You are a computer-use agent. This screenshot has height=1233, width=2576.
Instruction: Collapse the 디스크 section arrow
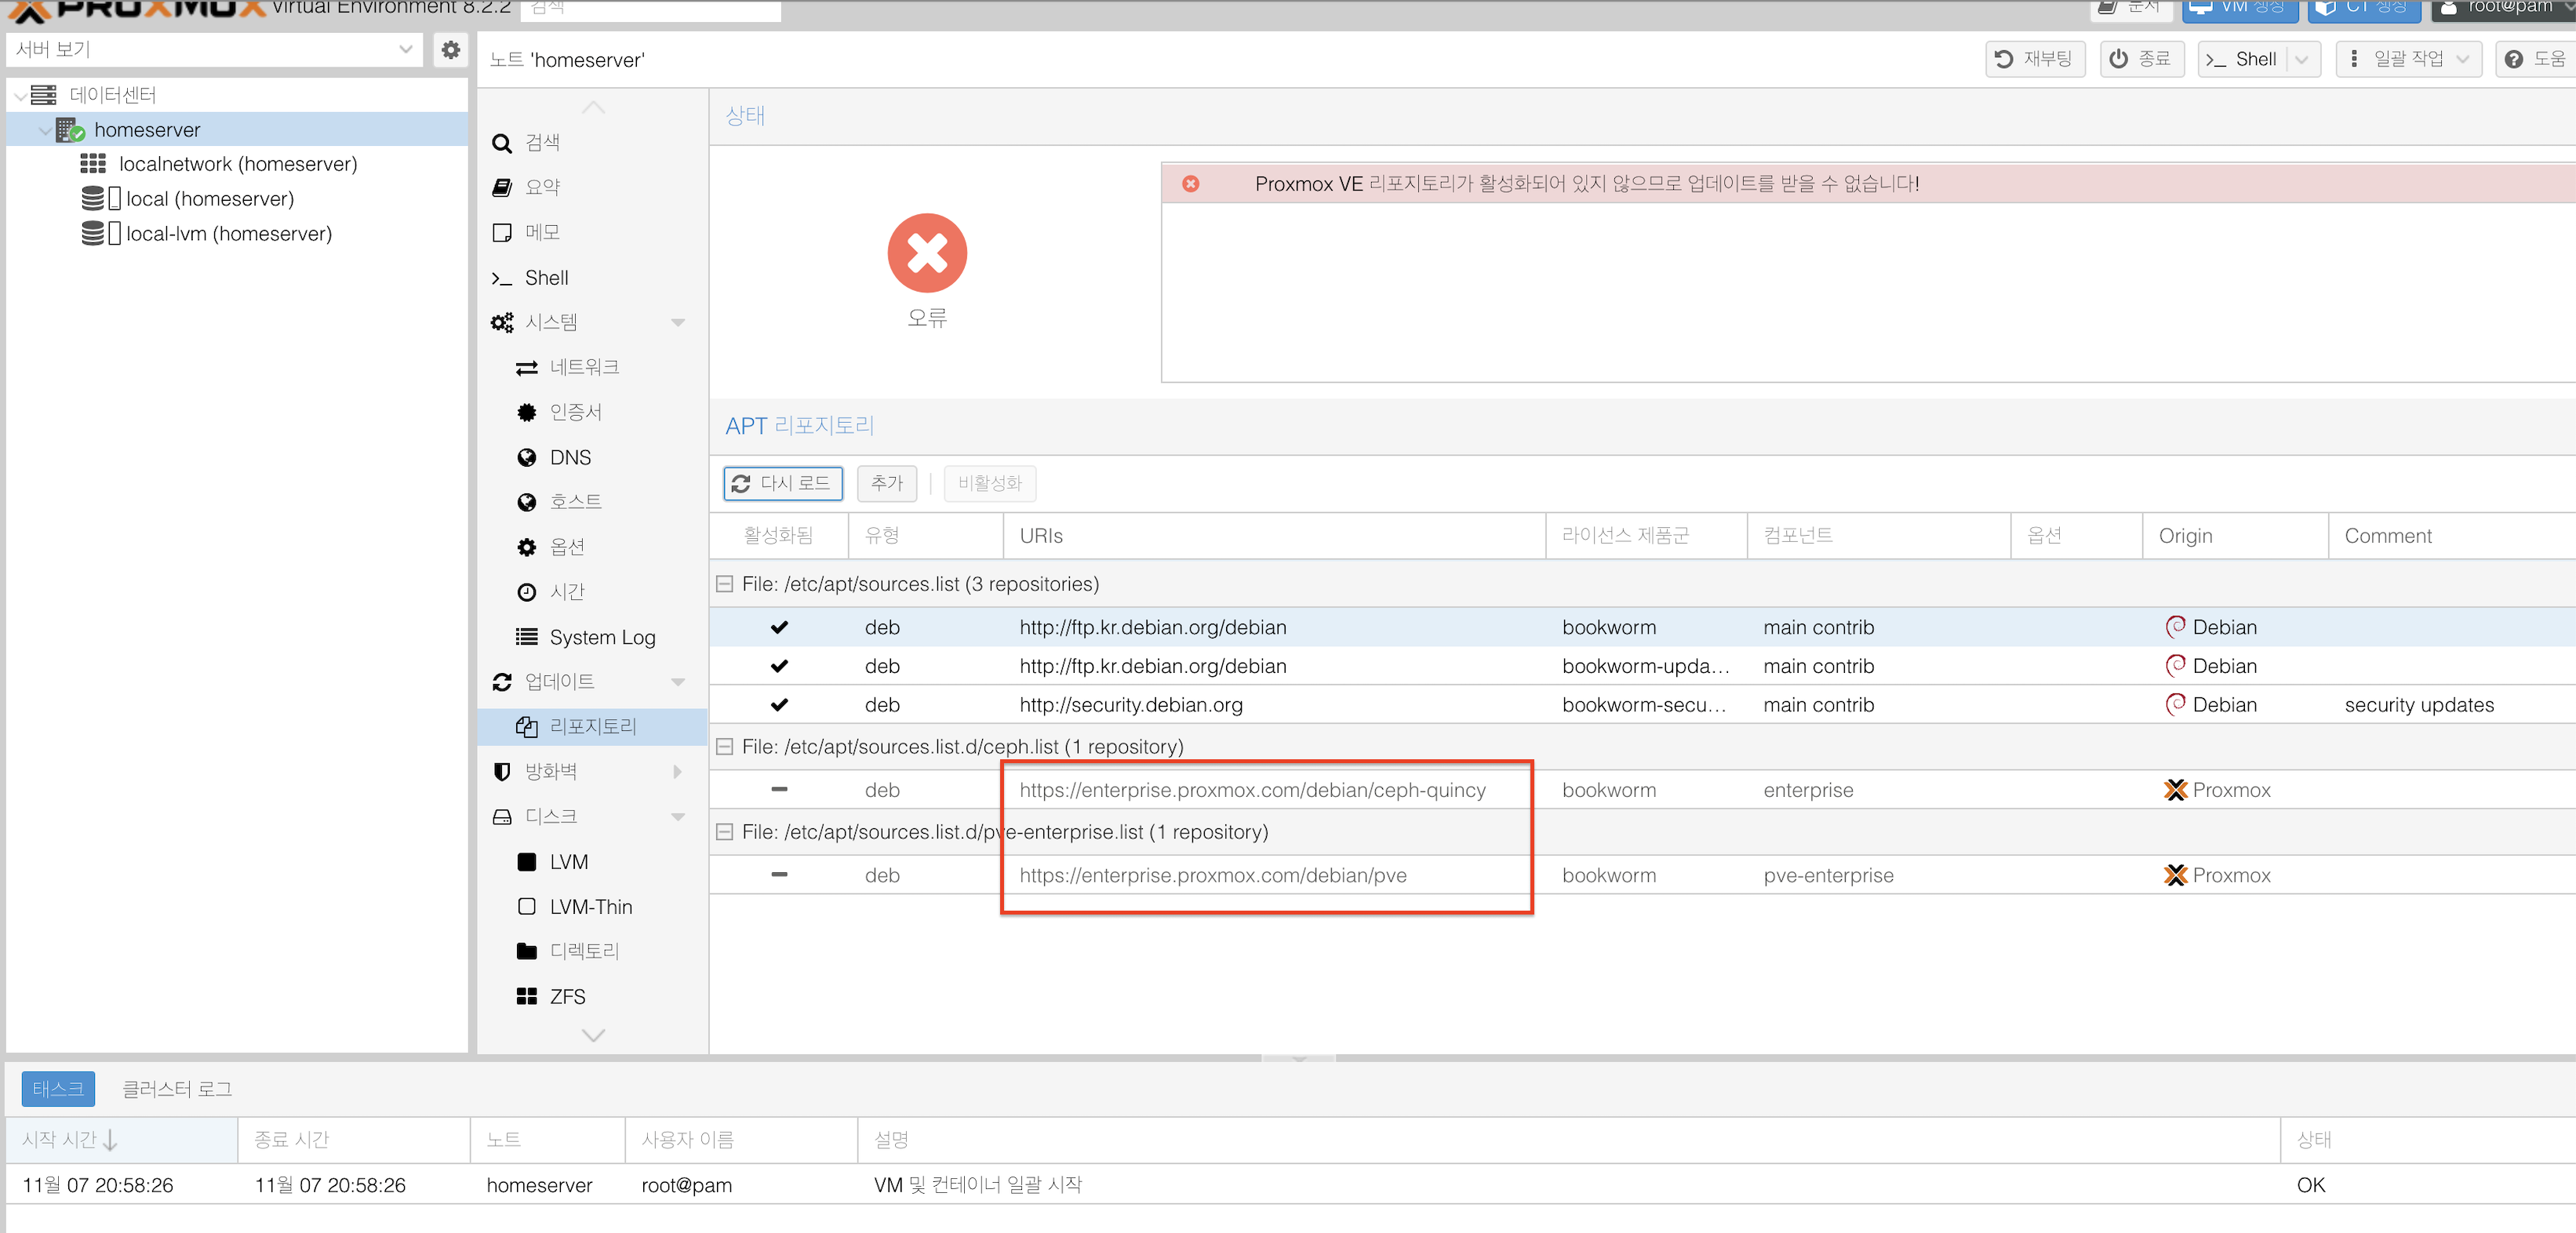click(x=678, y=817)
